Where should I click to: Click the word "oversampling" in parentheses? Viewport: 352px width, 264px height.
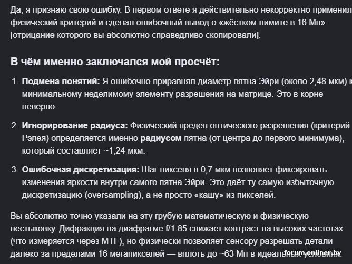(114, 195)
